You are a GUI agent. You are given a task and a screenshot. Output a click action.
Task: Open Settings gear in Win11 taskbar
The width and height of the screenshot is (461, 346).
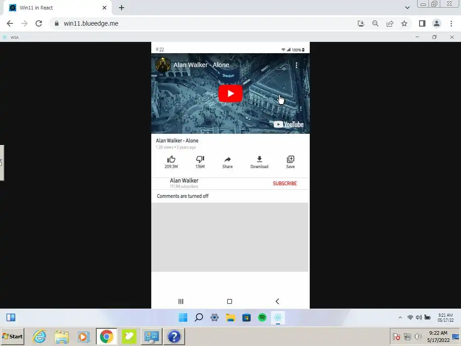click(215, 318)
